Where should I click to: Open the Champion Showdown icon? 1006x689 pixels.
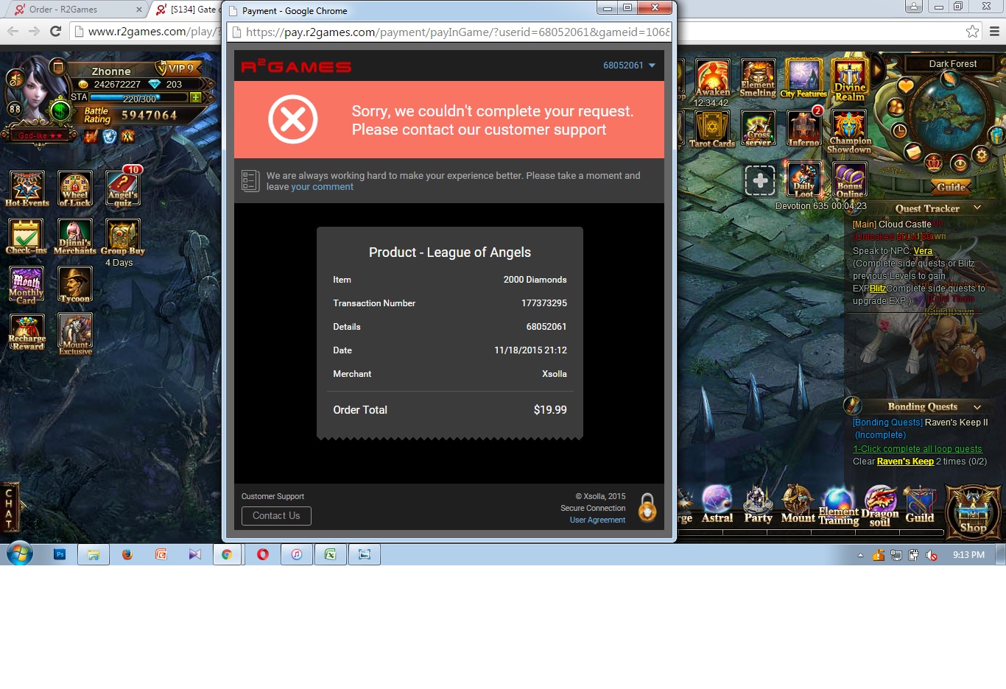click(849, 130)
